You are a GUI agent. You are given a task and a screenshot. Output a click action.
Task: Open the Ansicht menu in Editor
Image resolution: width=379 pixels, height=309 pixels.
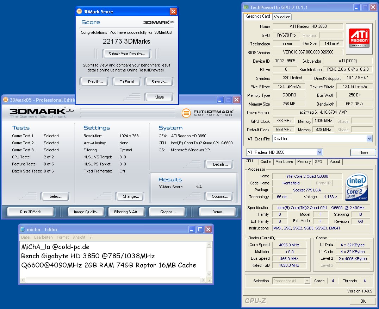(79, 237)
